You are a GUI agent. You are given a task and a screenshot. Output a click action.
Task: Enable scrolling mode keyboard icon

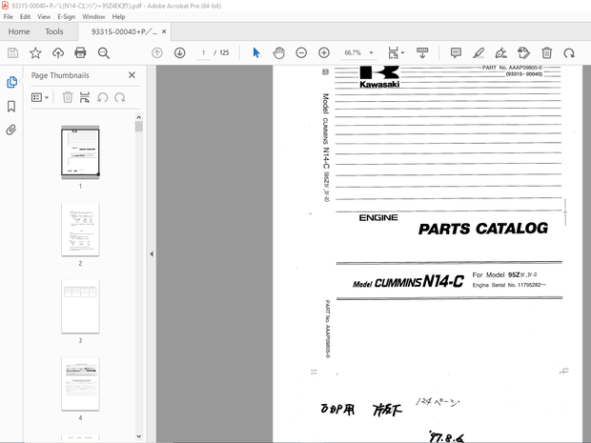[x=422, y=52]
